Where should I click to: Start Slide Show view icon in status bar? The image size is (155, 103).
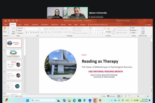[x=129, y=96]
